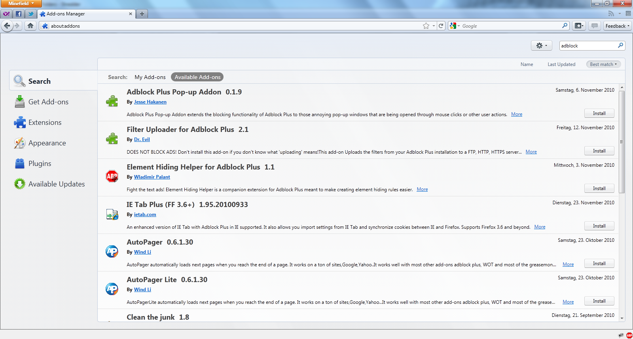Image resolution: width=633 pixels, height=339 pixels.
Task: Install Element Hiding Helper for Adblock Plus
Action: [599, 188]
